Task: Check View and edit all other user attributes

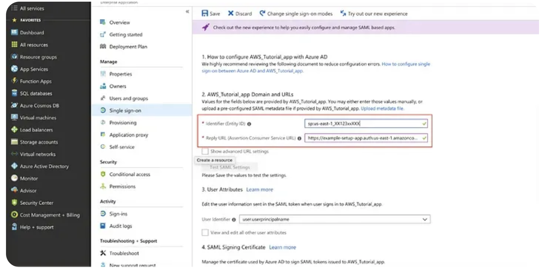Action: [205, 232]
